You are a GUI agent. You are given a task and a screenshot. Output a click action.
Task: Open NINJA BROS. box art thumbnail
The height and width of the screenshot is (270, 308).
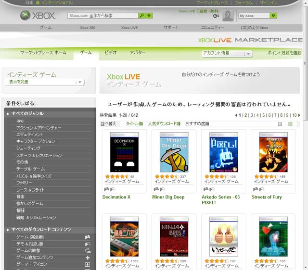click(174, 237)
